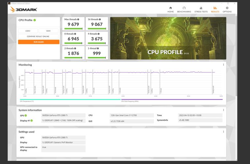Viewport: 250px width, 164px height.
Task: Click info icon next to Max threads
Action: point(78,19)
